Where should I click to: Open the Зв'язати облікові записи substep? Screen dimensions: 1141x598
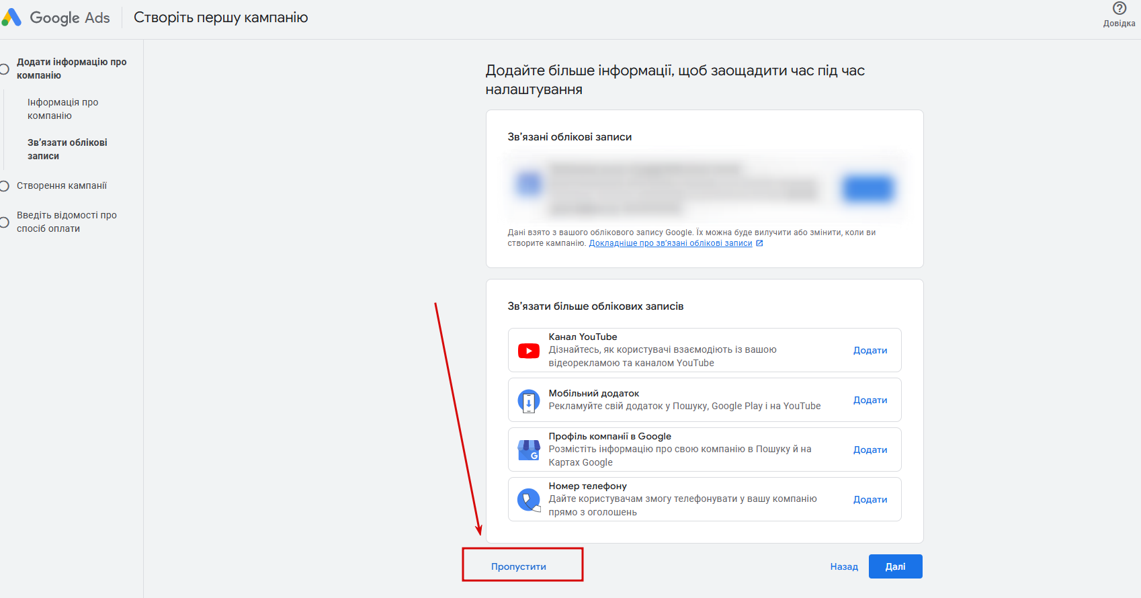coord(67,149)
